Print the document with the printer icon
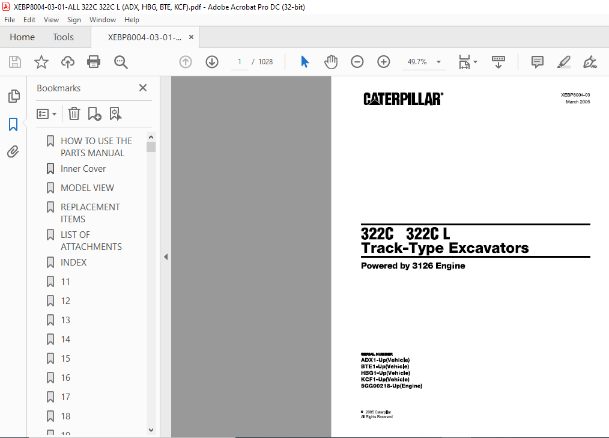Image resolution: width=609 pixels, height=438 pixels. [94, 62]
